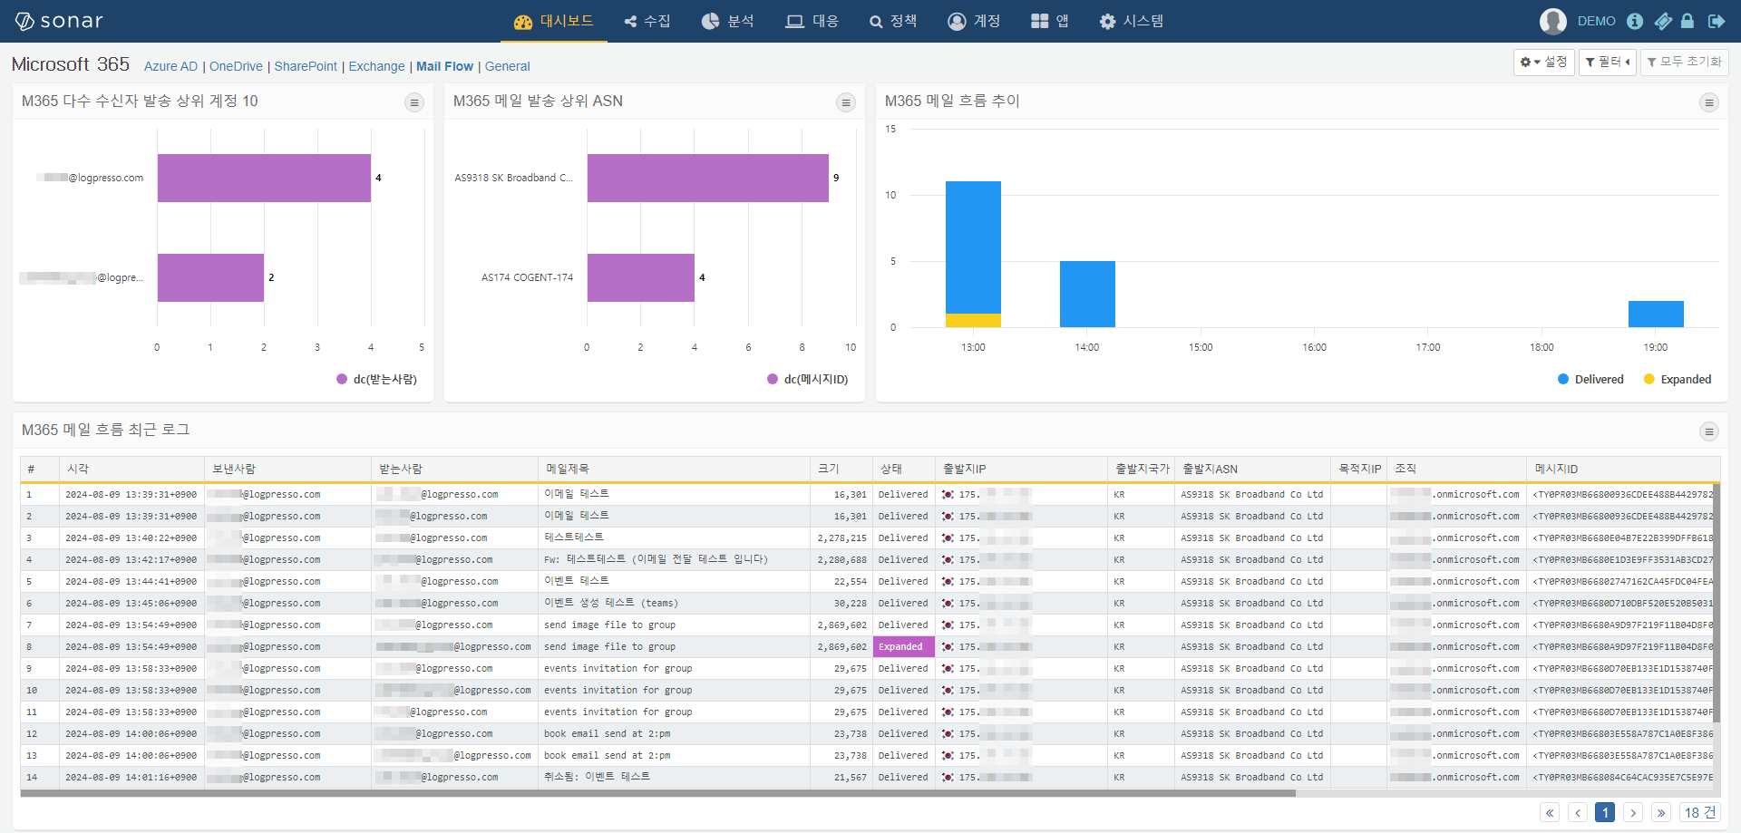Screen dimensions: 1741x833
Task: Click the 13:00 Delivered blue bar
Action: (973, 247)
